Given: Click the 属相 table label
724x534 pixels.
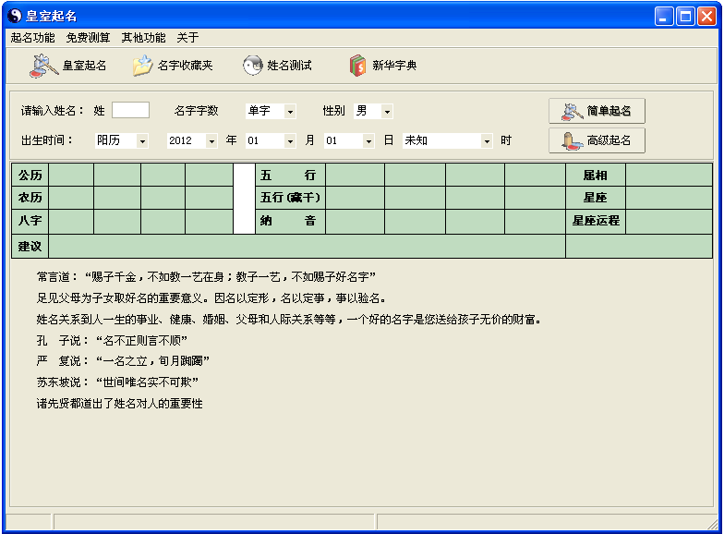Looking at the screenshot, I should point(595,176).
